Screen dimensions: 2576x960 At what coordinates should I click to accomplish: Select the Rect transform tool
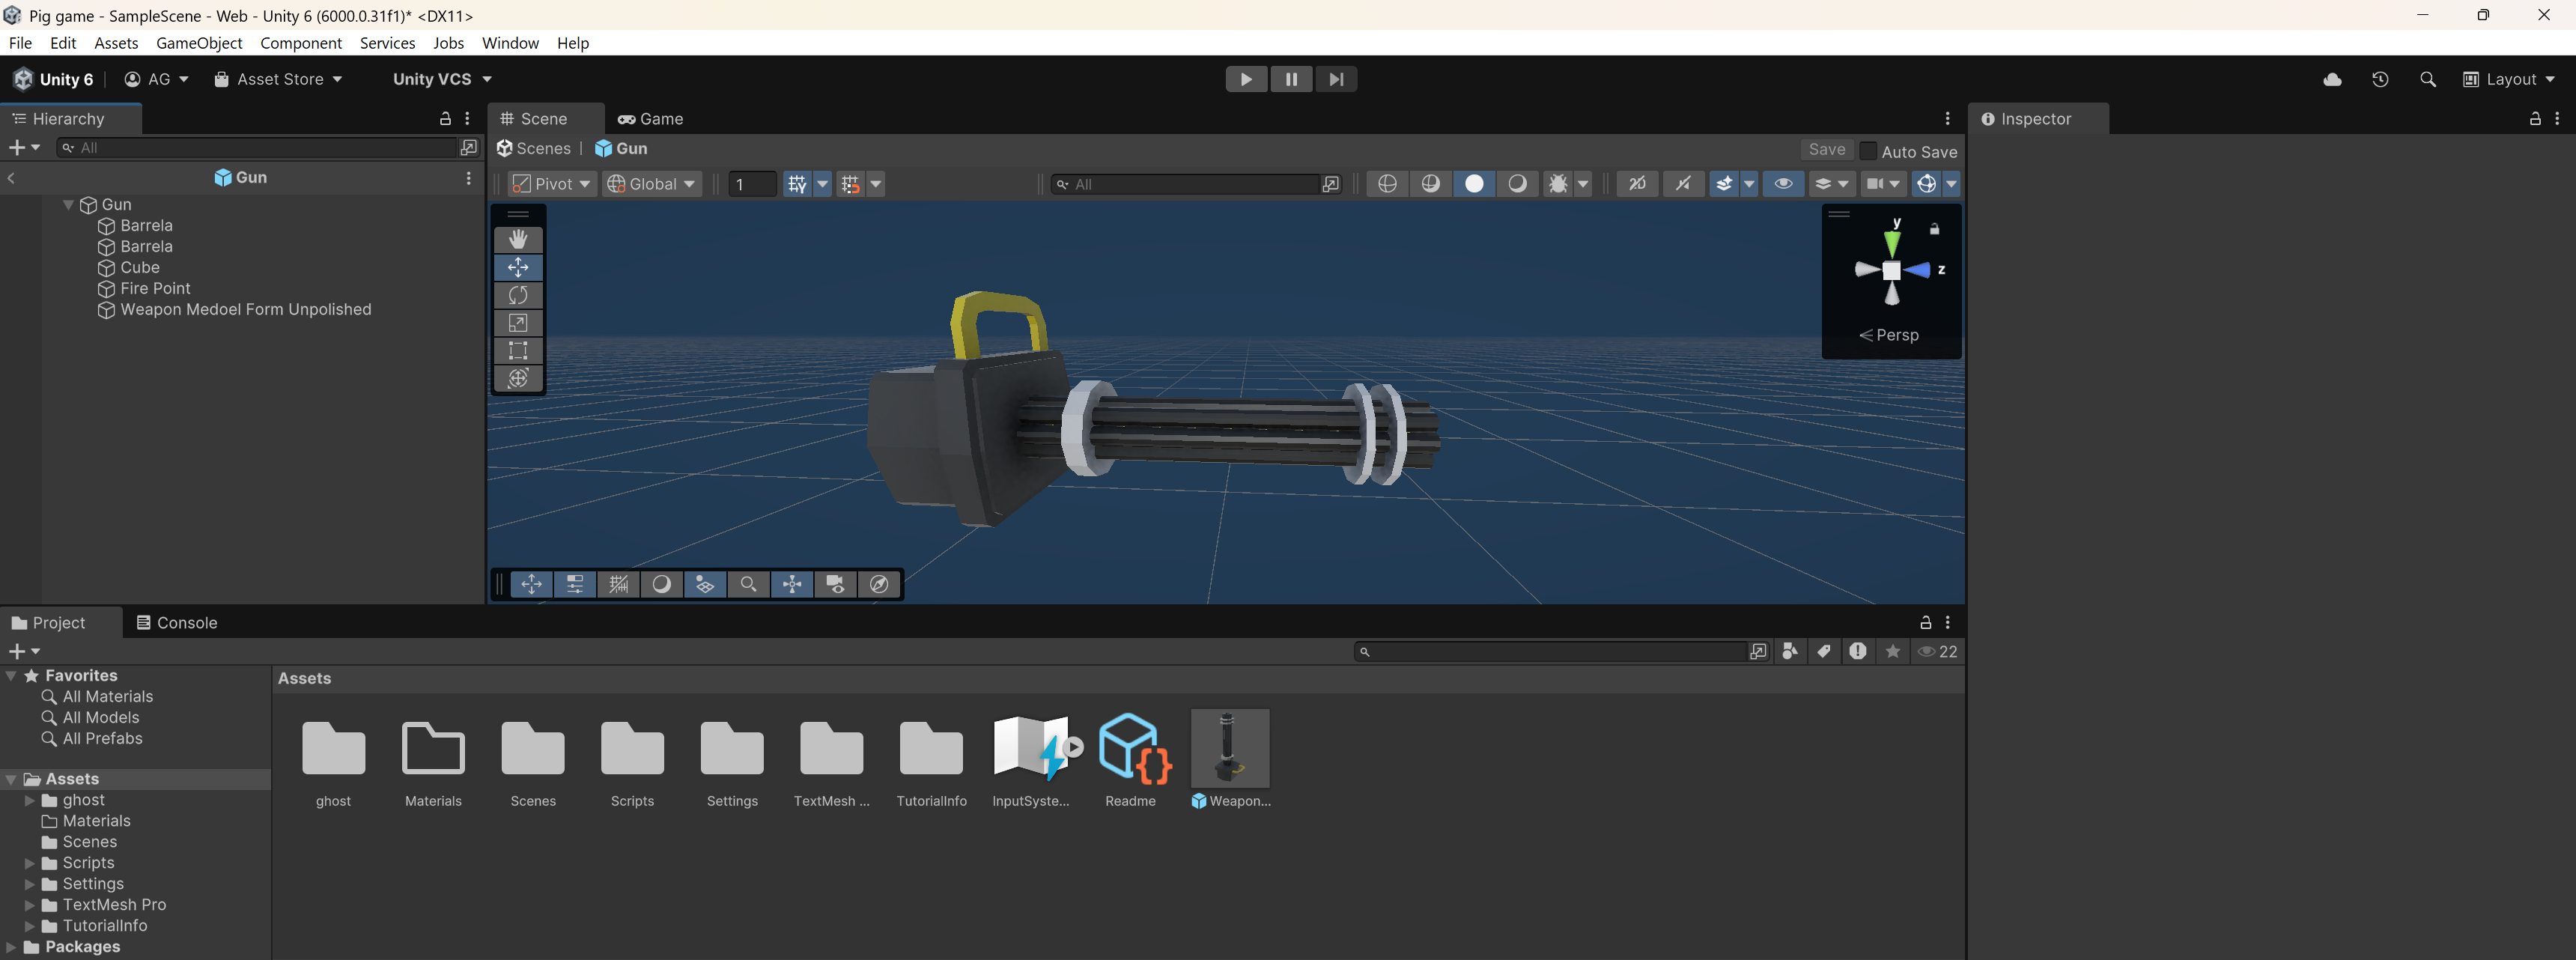[x=518, y=351]
